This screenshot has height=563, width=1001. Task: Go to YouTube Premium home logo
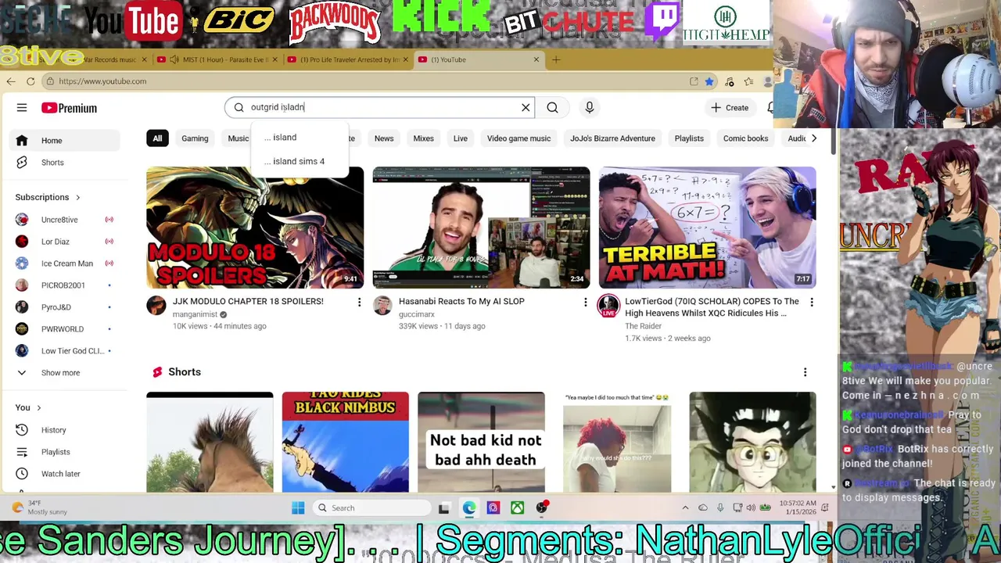[70, 108]
